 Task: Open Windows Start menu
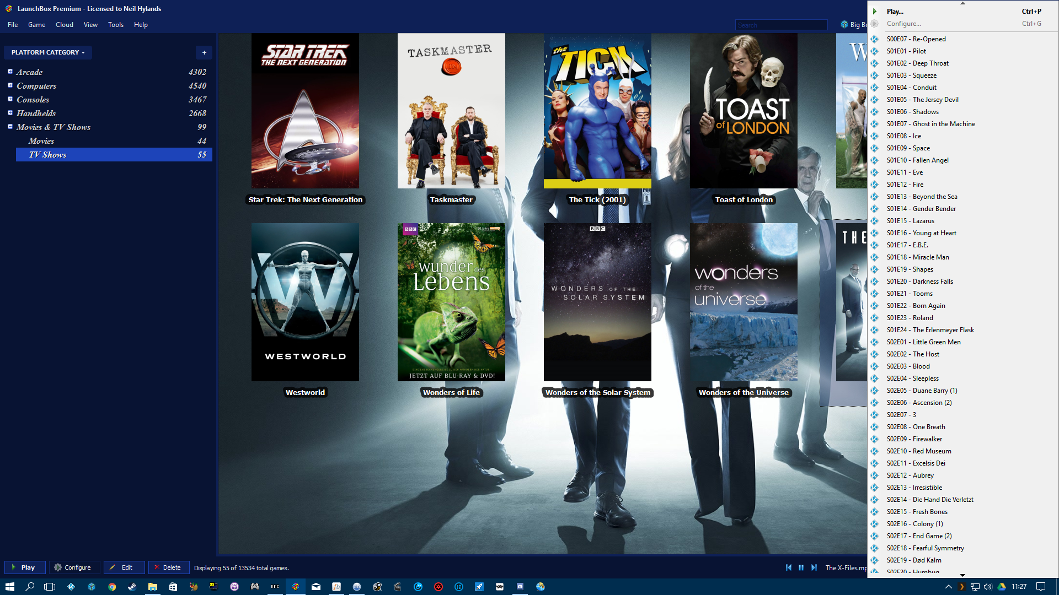tap(9, 587)
